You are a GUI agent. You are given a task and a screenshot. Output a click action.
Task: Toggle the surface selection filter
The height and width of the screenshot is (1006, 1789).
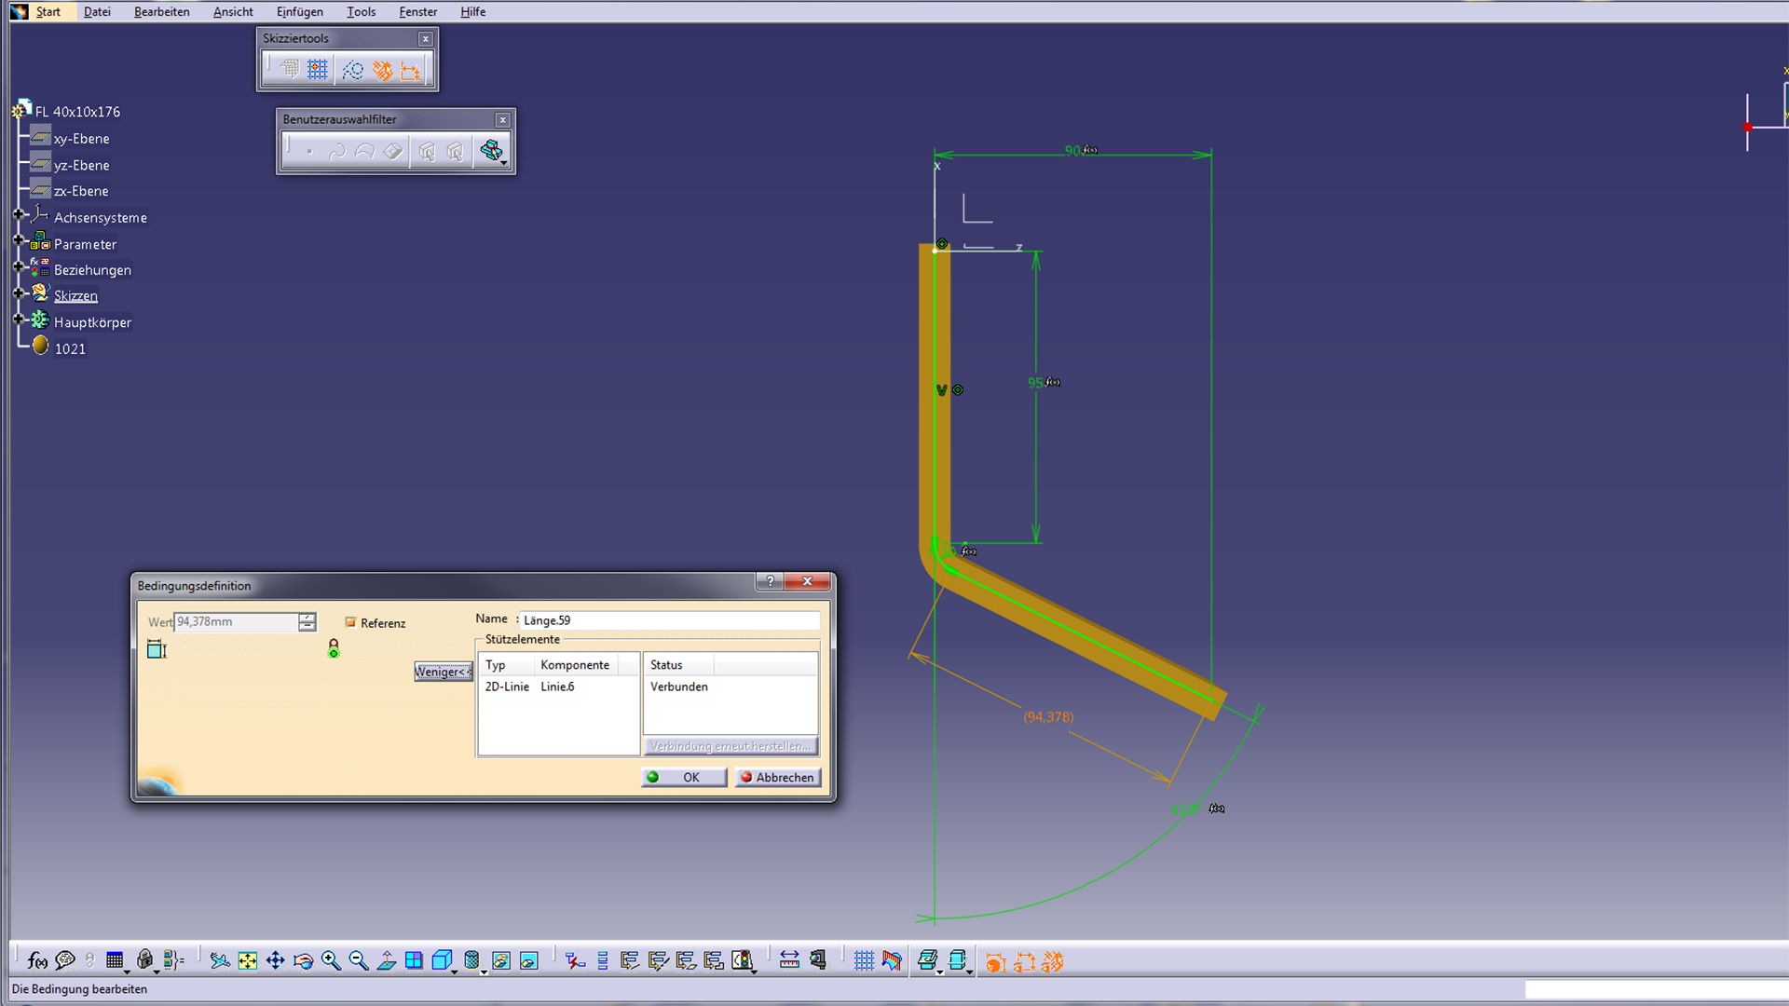click(x=365, y=150)
